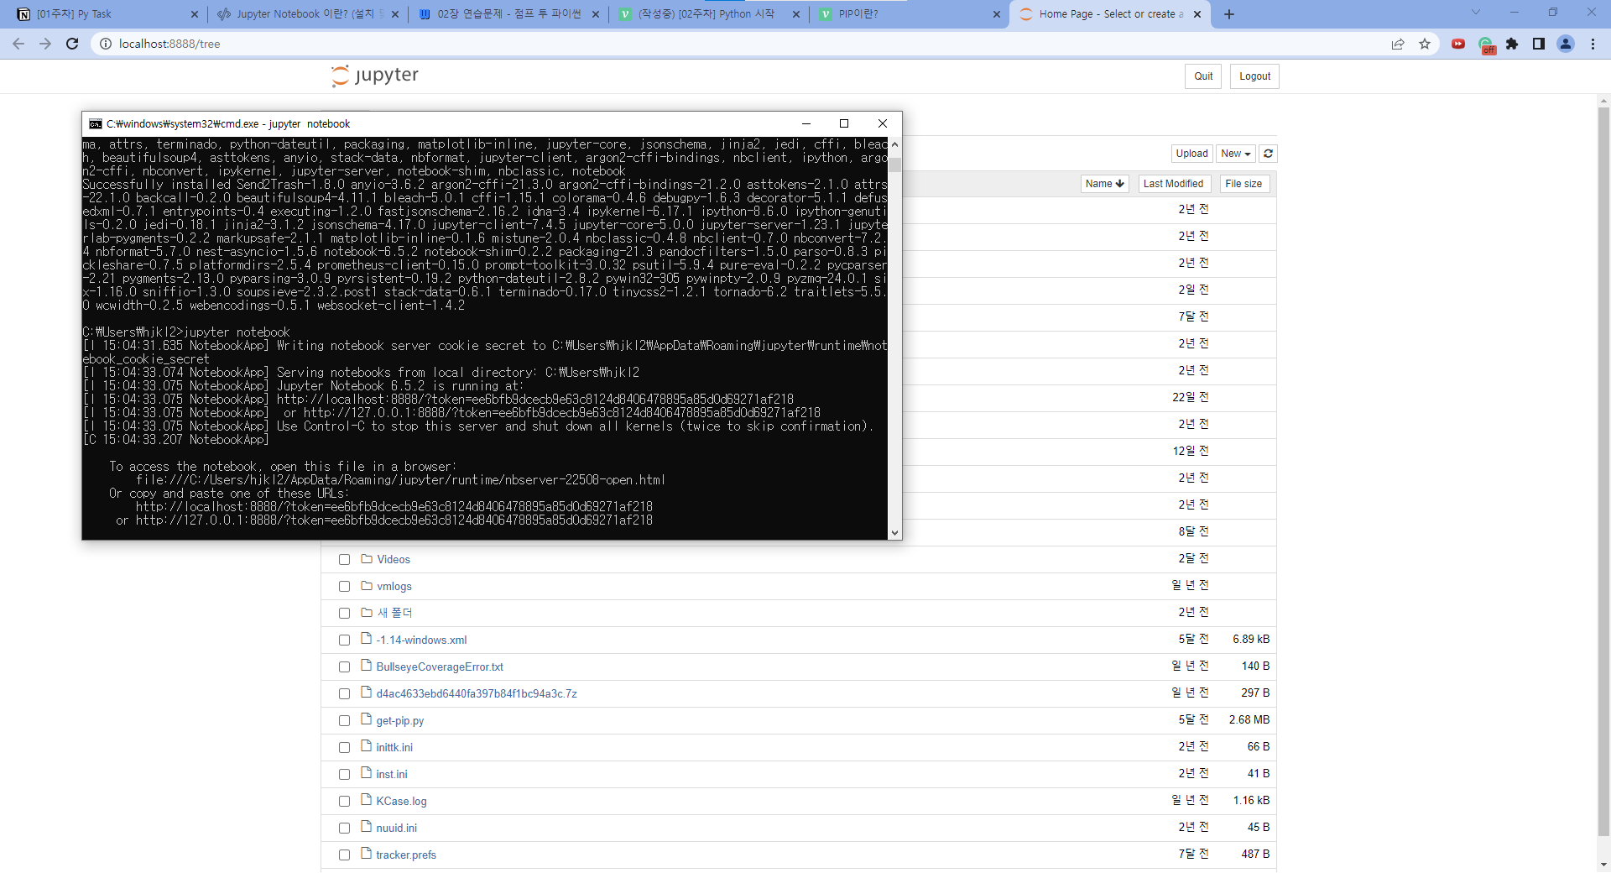Click the cmd window scroll up arrow

click(894, 144)
